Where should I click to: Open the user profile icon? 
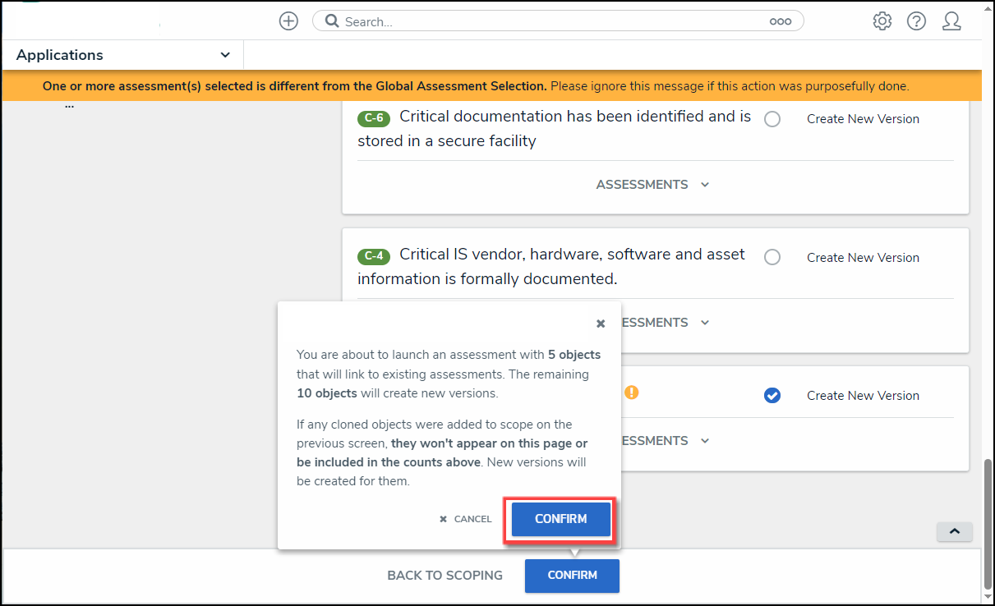(951, 21)
